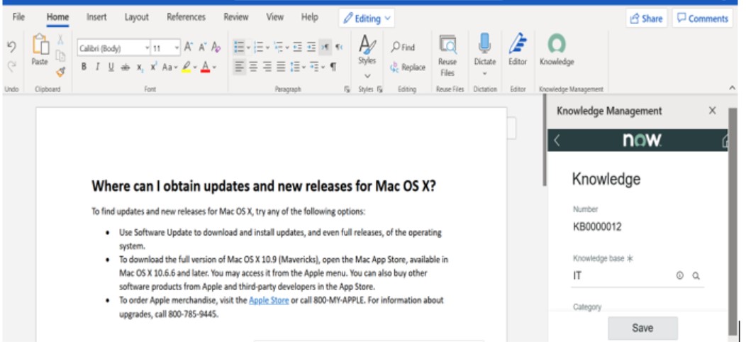
Task: Click the ServiceNow back arrow in panel
Action: 557,141
